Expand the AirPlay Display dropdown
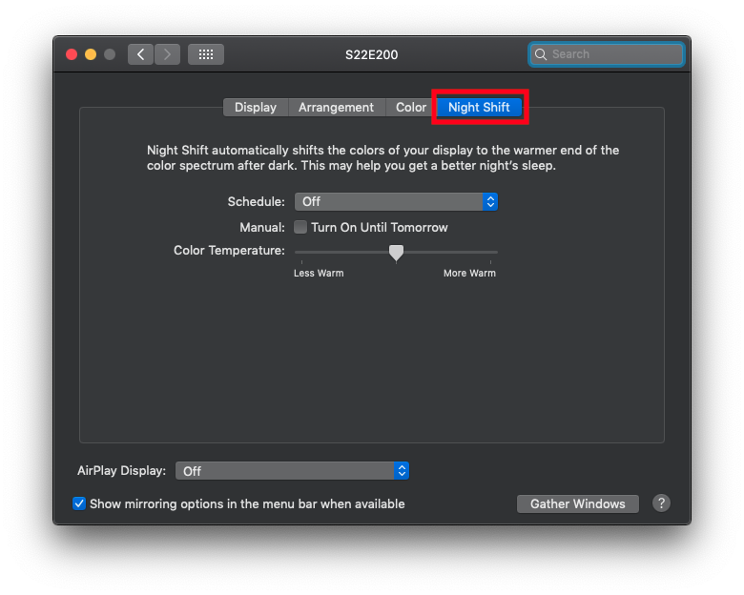This screenshot has height=595, width=744. point(292,471)
